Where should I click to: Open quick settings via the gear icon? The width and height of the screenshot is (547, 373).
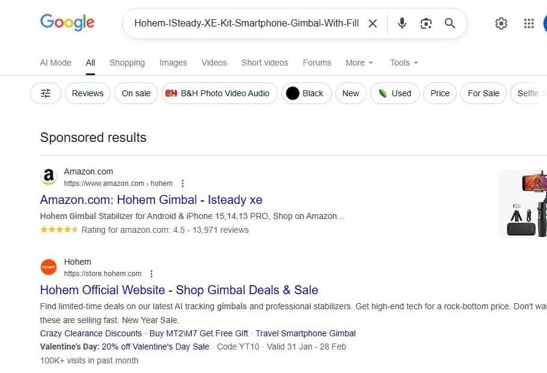[501, 23]
